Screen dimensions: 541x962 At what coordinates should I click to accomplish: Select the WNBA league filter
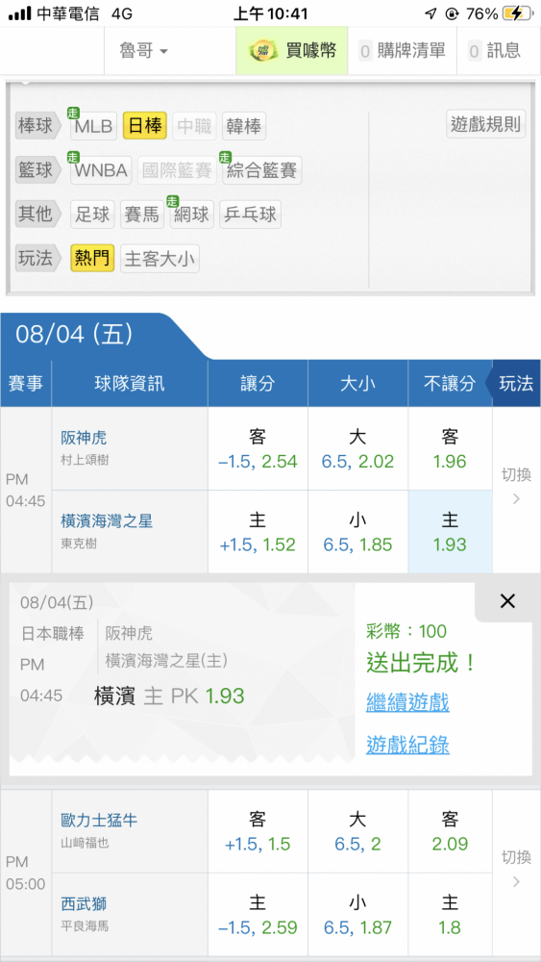point(101,170)
